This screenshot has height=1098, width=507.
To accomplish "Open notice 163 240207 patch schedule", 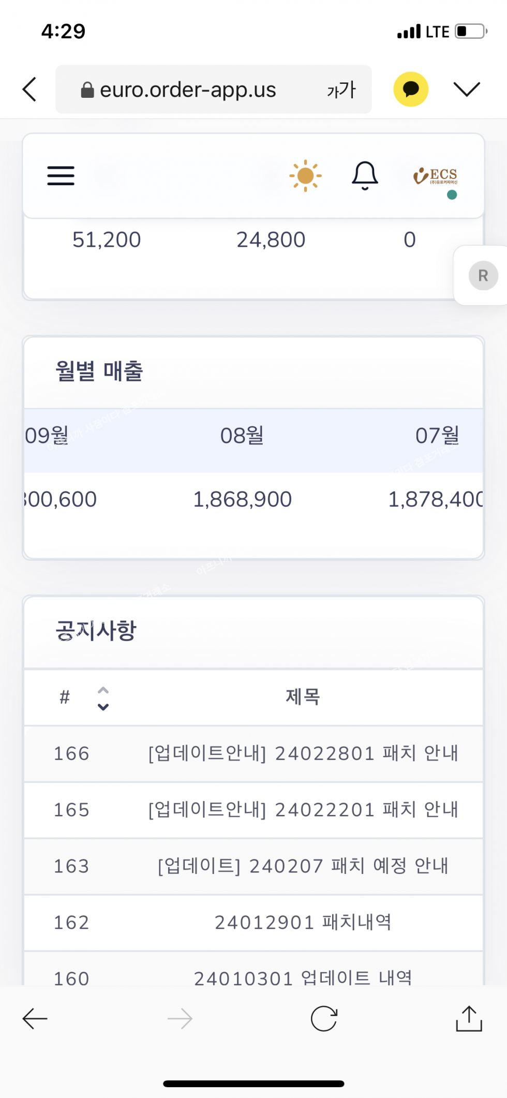I will coord(303,866).
